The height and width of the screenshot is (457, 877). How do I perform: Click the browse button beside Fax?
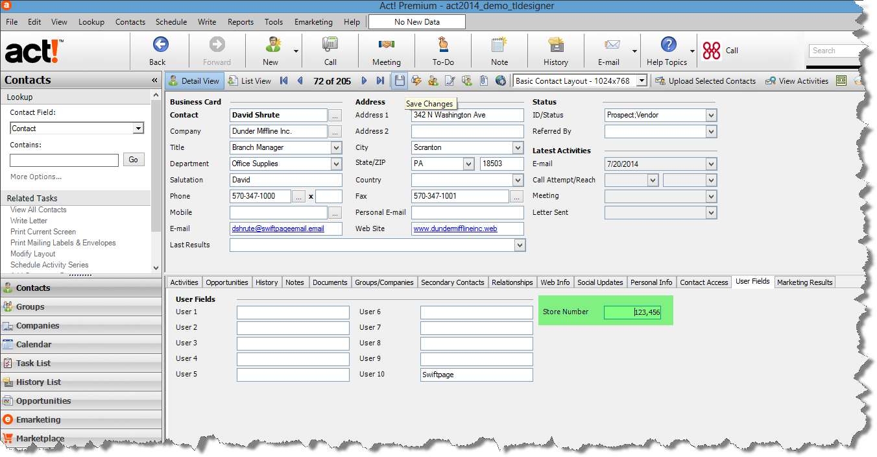tap(517, 196)
